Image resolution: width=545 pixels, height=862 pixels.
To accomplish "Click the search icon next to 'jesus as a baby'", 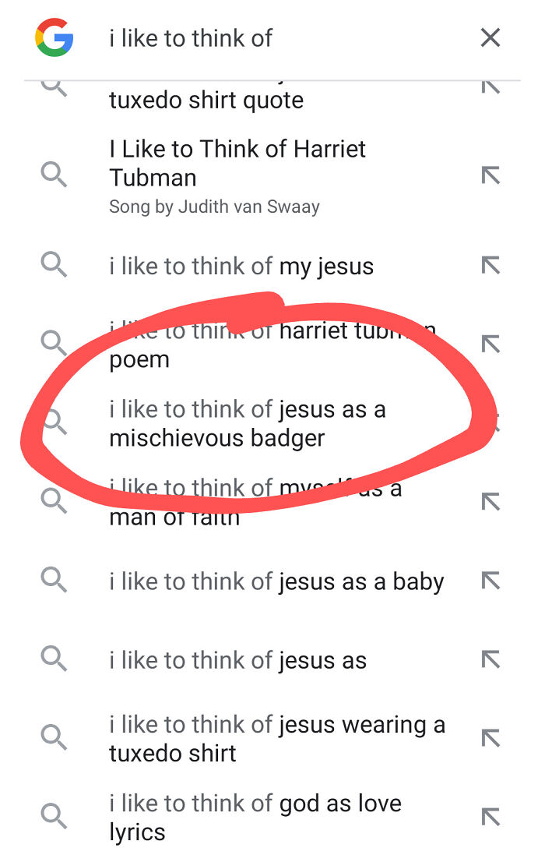I will click(x=54, y=580).
